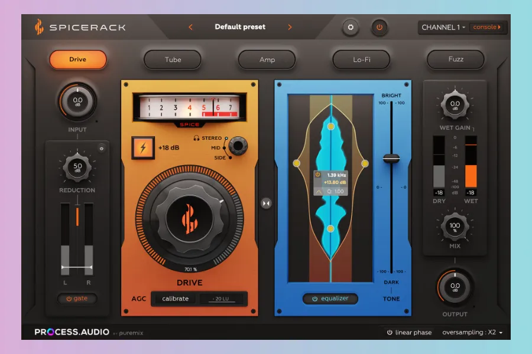The image size is (532, 354).
Task: Click the lightning bolt boost icon
Action: pyautogui.click(x=143, y=147)
